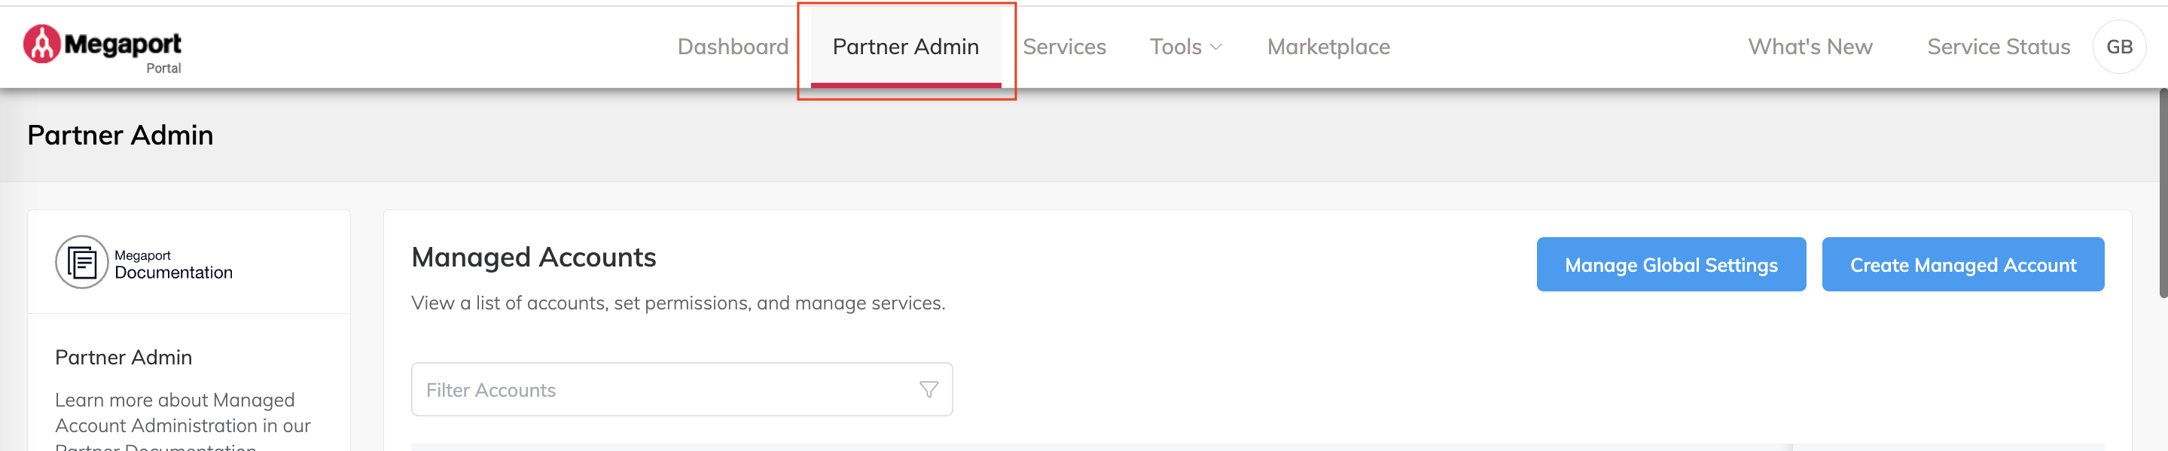2168x451 pixels.
Task: Check the Service Status link
Action: coord(1998,47)
